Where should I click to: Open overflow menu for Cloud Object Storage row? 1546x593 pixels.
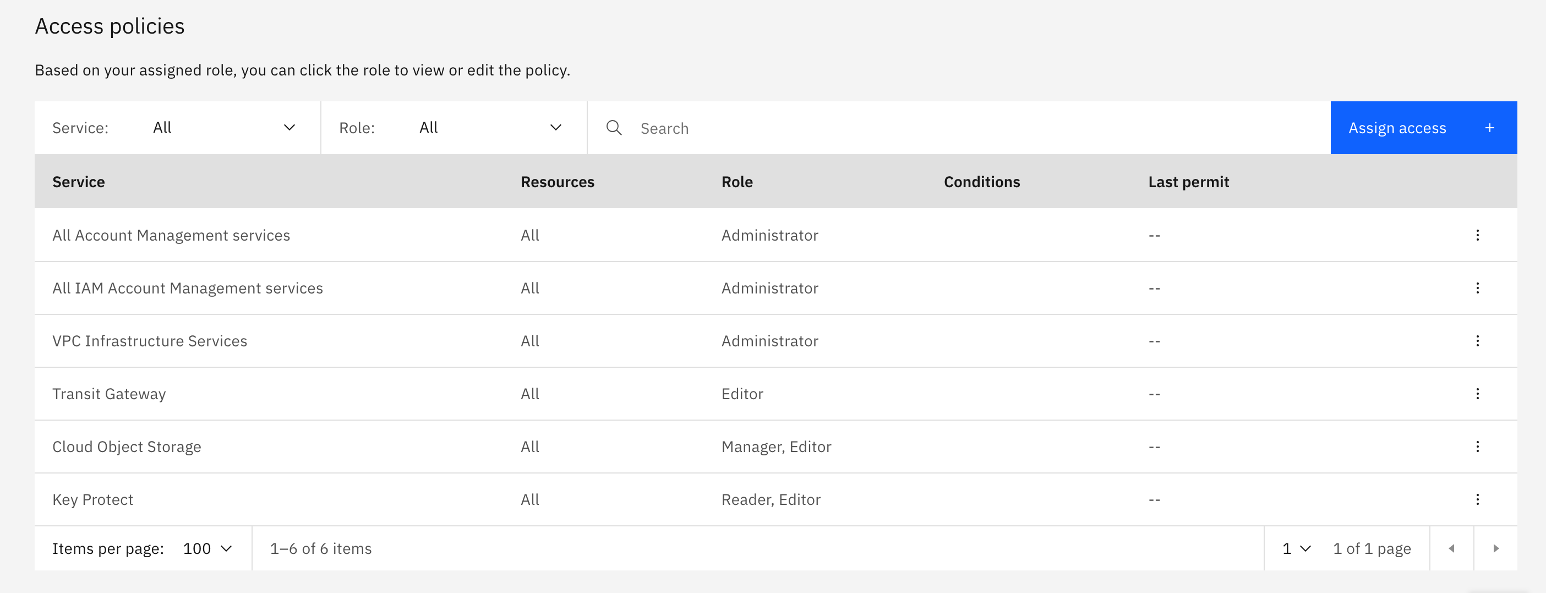1478,447
